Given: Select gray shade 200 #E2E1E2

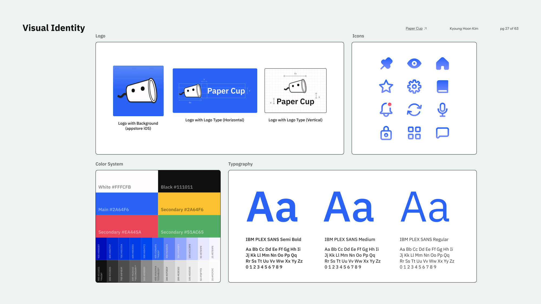Looking at the screenshot, I should 181,271.
